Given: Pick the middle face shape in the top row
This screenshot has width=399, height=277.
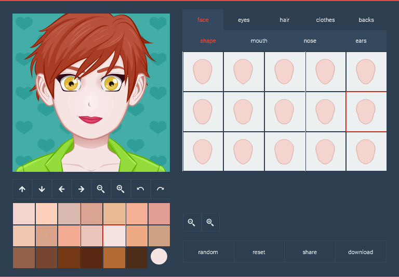Looking at the screenshot, I should click(x=285, y=72).
